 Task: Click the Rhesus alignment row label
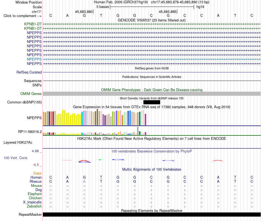(36, 181)
